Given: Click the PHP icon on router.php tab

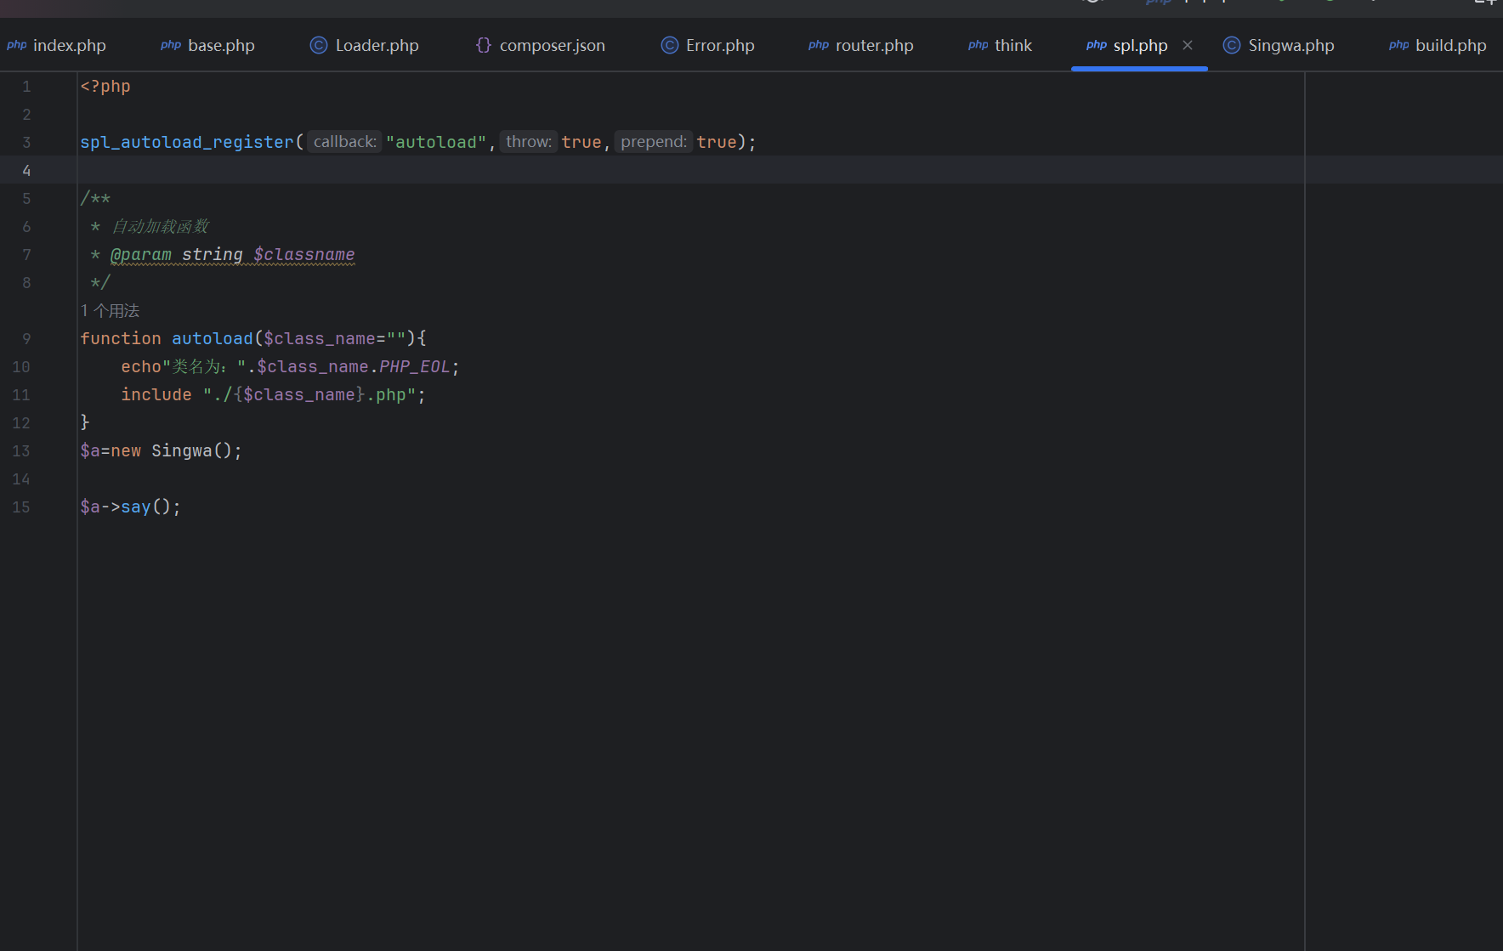Looking at the screenshot, I should click(818, 45).
